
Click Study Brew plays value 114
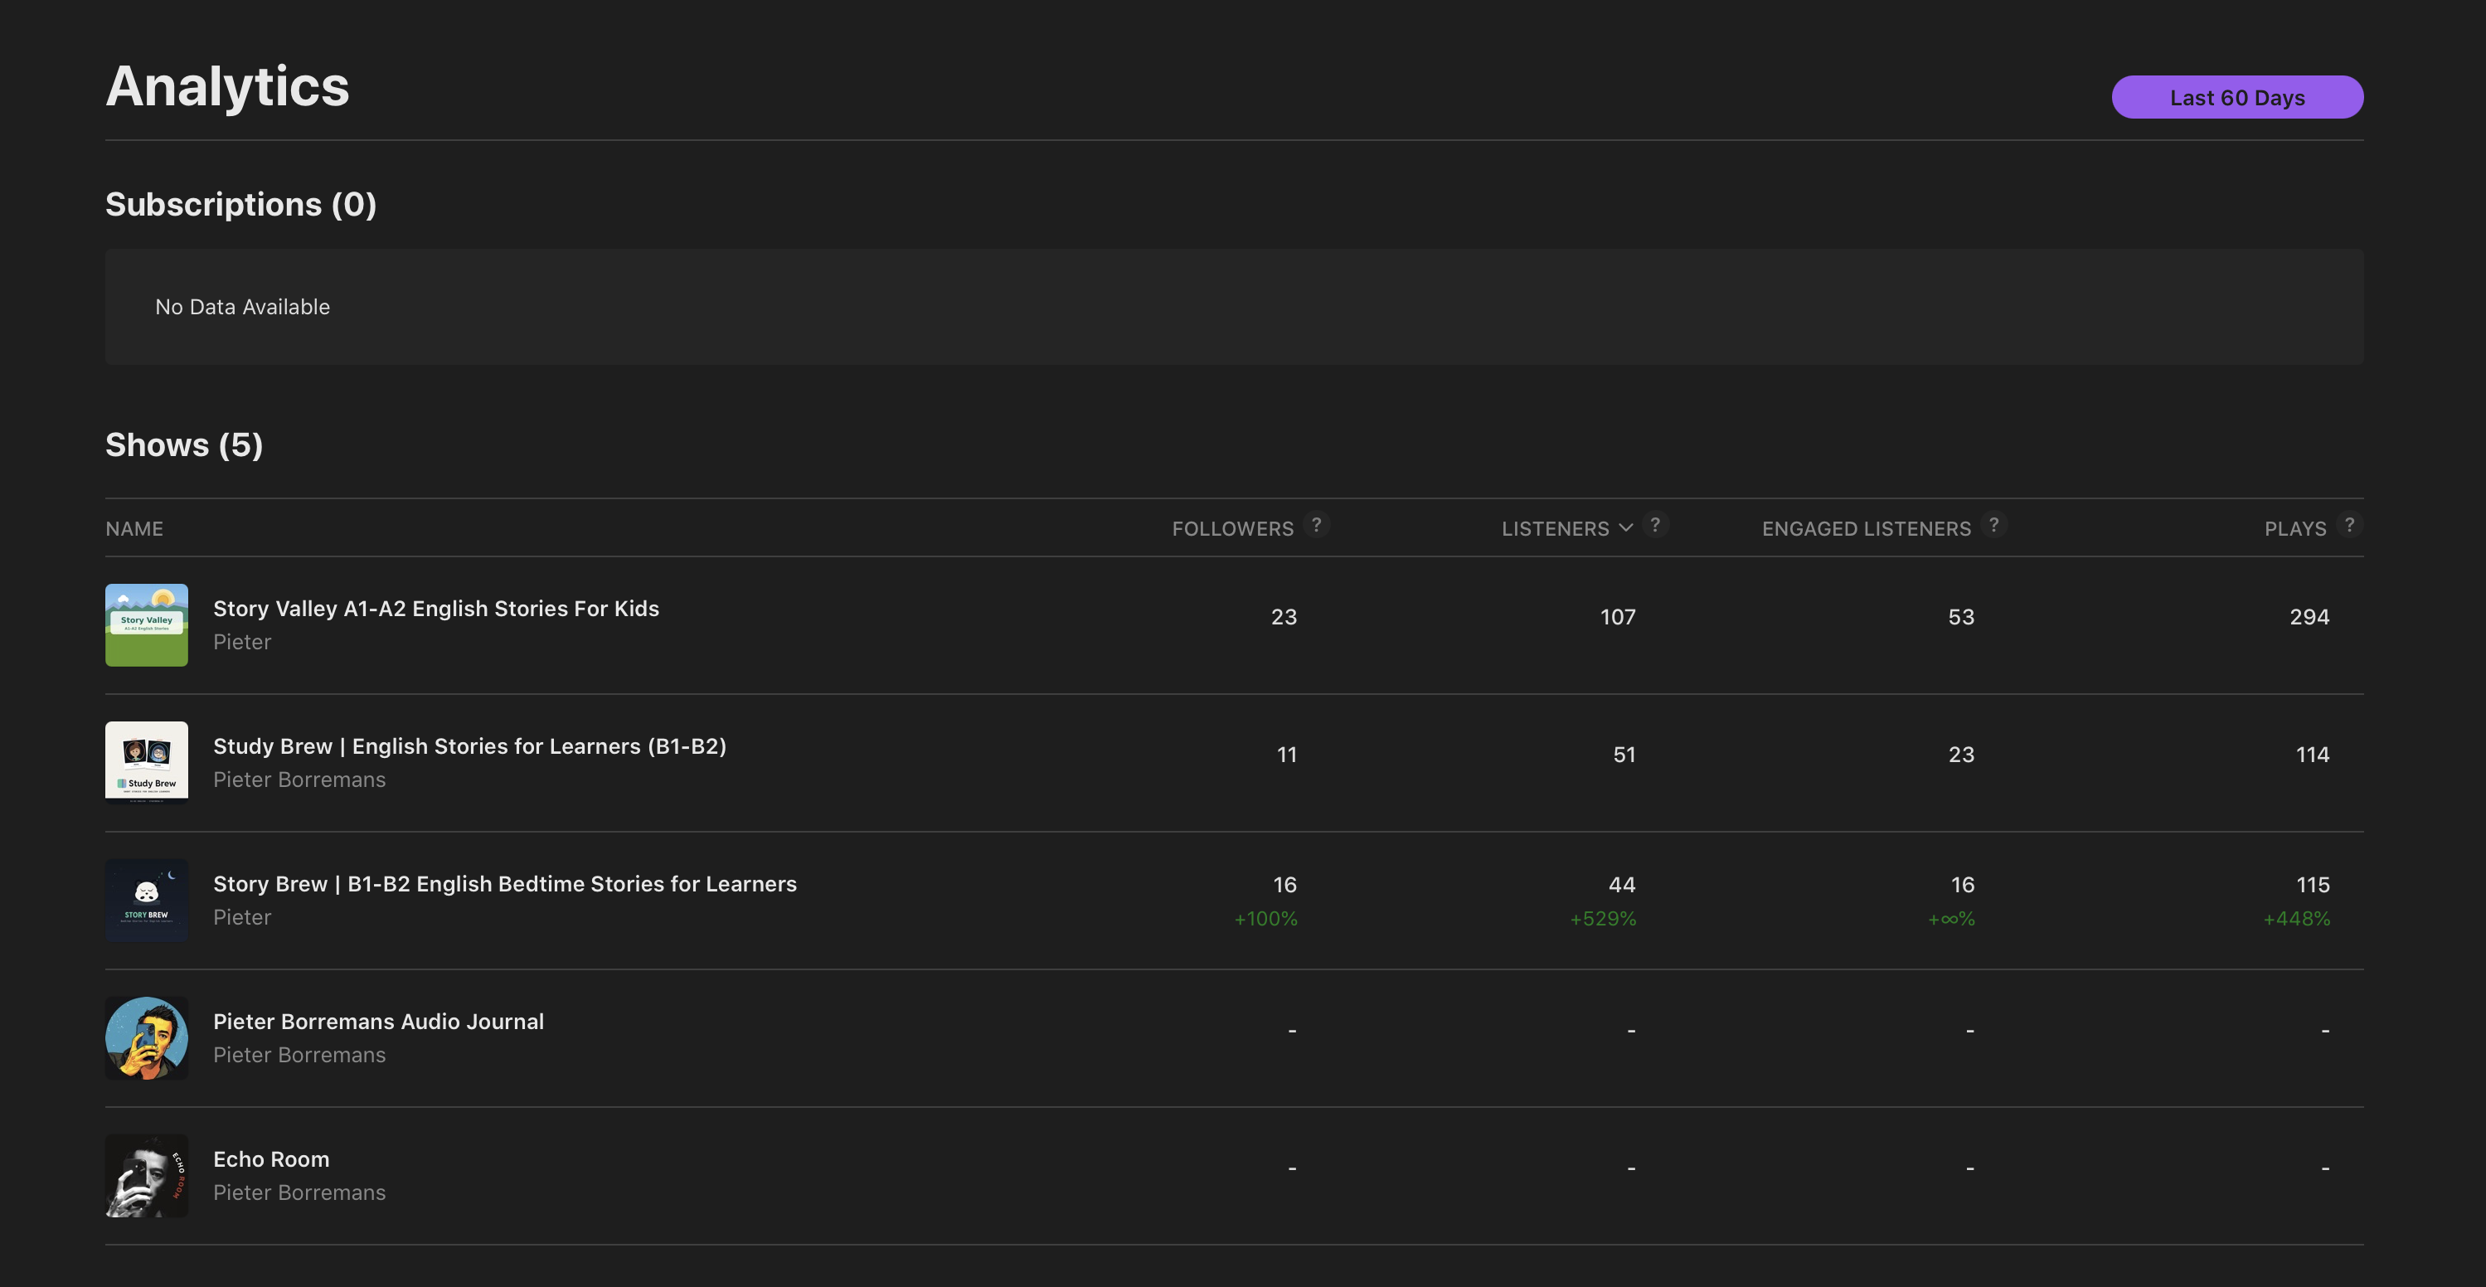(2313, 755)
